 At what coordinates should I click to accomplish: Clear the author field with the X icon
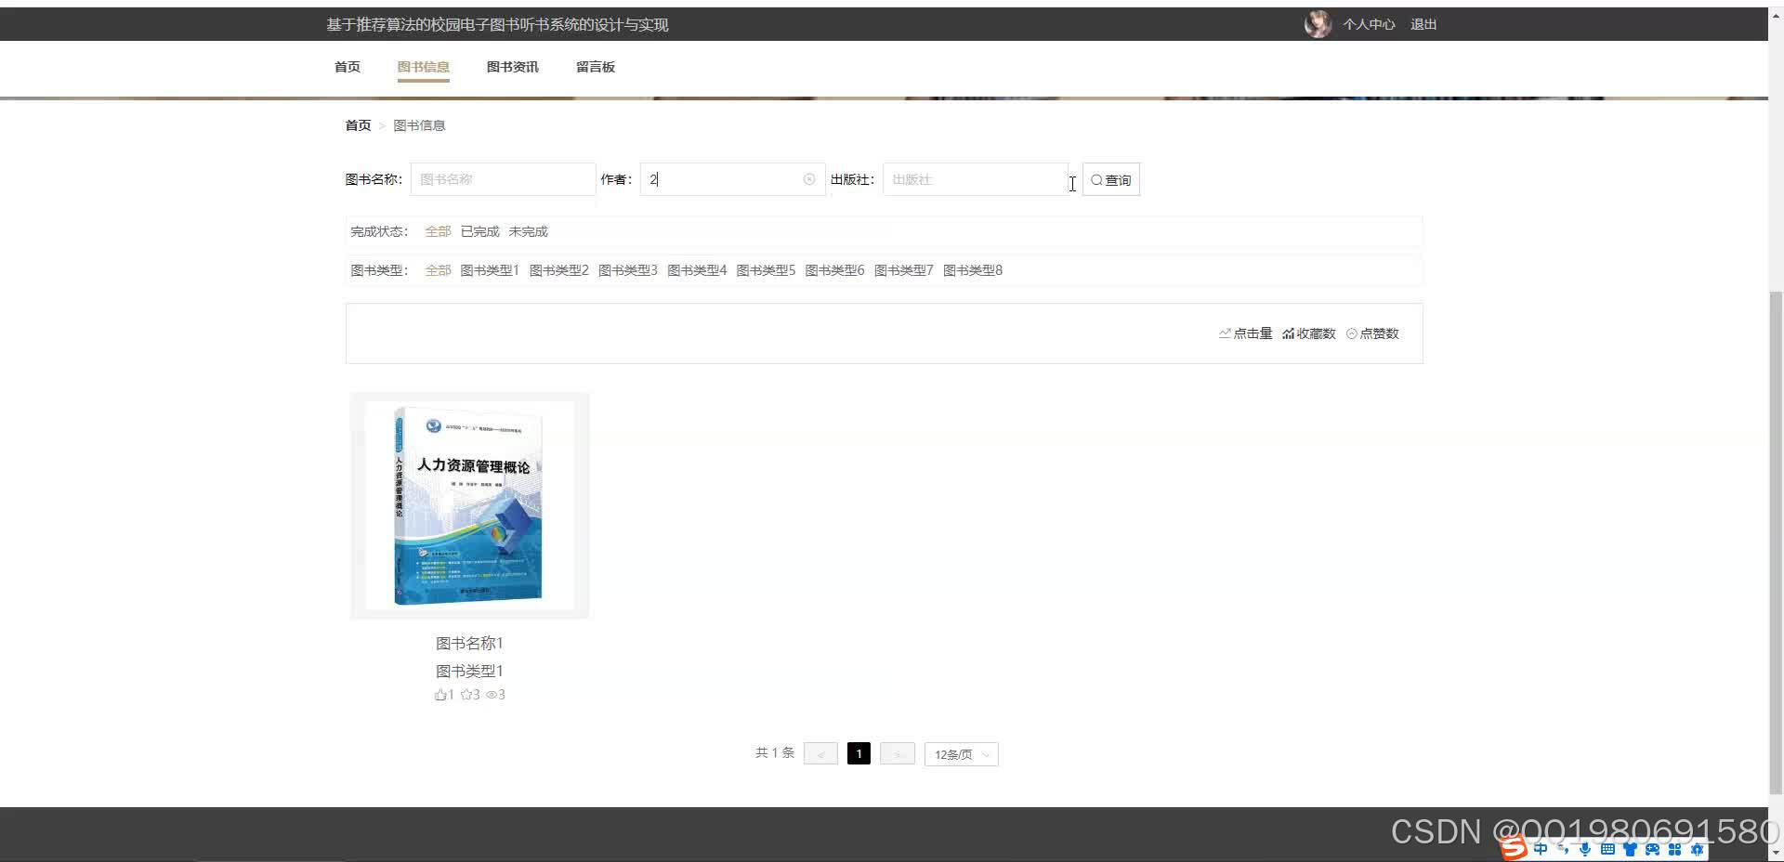pyautogui.click(x=808, y=179)
